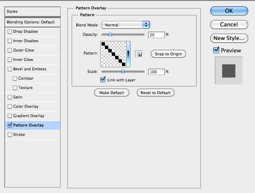Enable the Inner Shadow checkbox
The width and height of the screenshot is (255, 193).
pos(10,41)
